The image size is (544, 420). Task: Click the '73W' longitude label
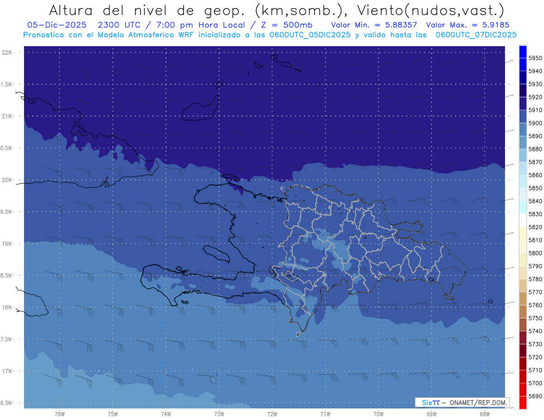point(219,414)
